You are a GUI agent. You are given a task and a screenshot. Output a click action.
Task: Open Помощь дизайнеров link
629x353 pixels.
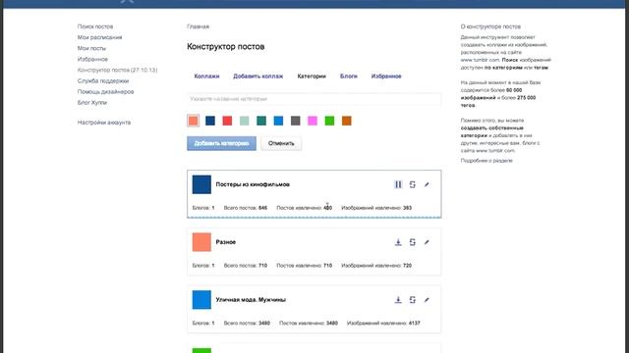point(105,91)
